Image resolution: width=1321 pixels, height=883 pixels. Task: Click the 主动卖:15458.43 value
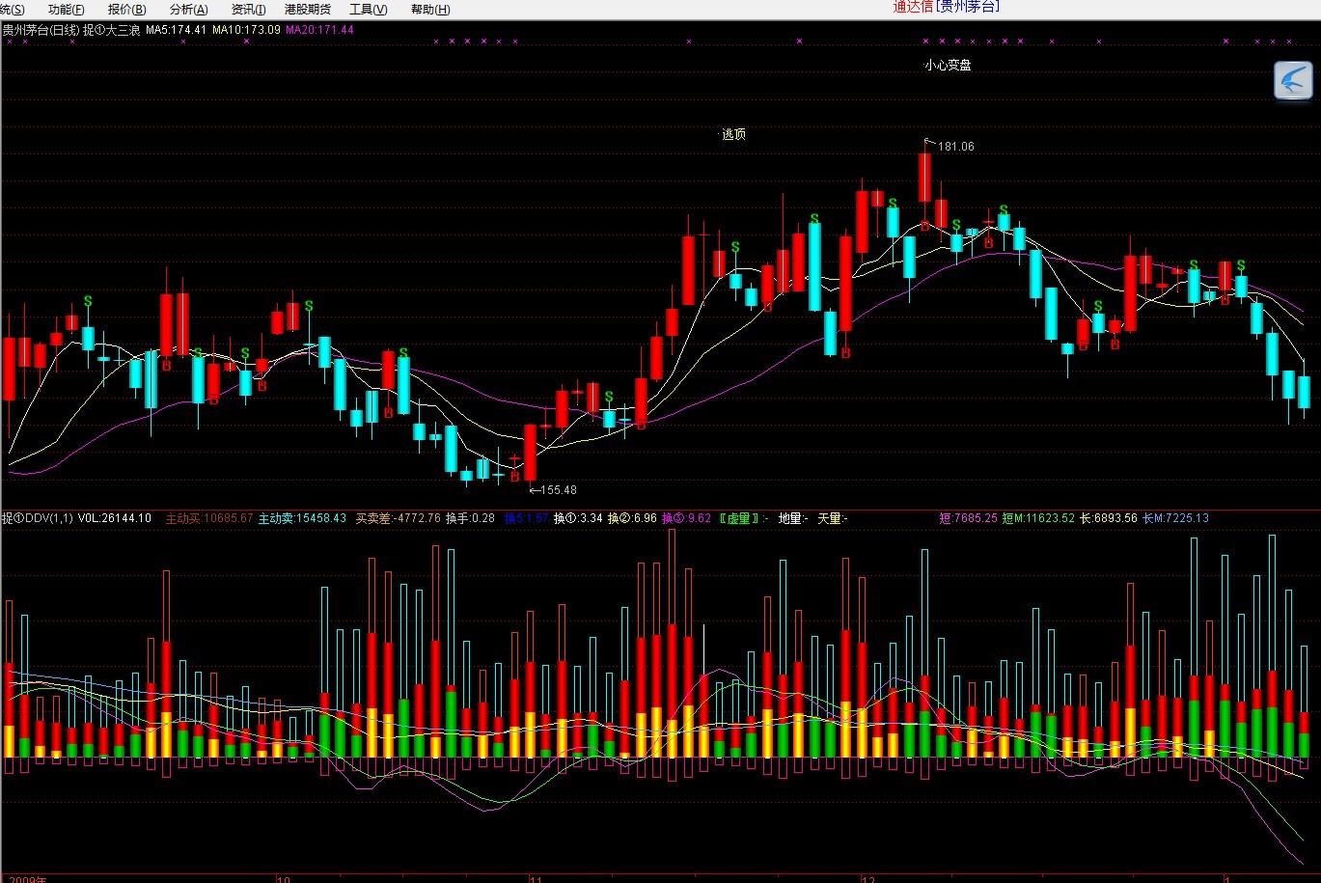point(302,518)
